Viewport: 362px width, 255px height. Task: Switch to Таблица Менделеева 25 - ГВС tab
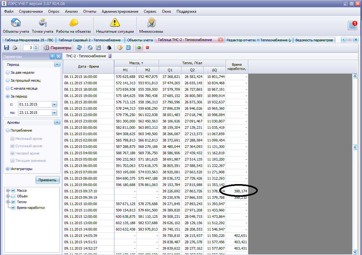pyautogui.click(x=29, y=40)
